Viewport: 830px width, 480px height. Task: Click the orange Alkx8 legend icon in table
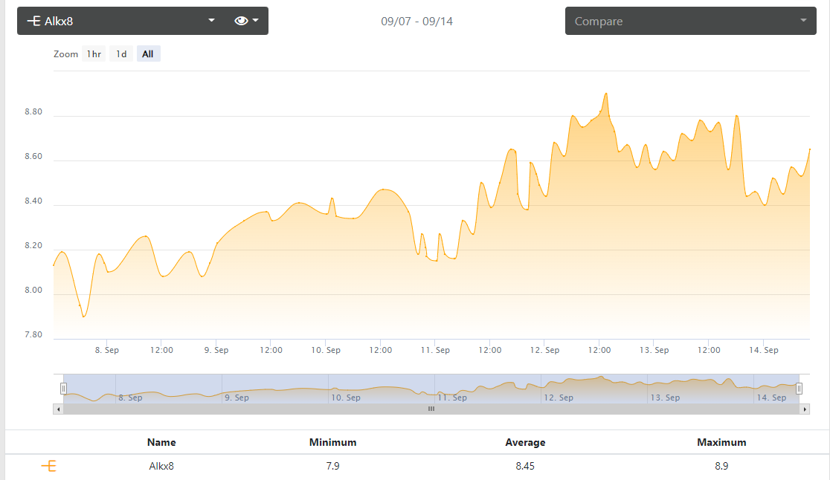tap(48, 466)
